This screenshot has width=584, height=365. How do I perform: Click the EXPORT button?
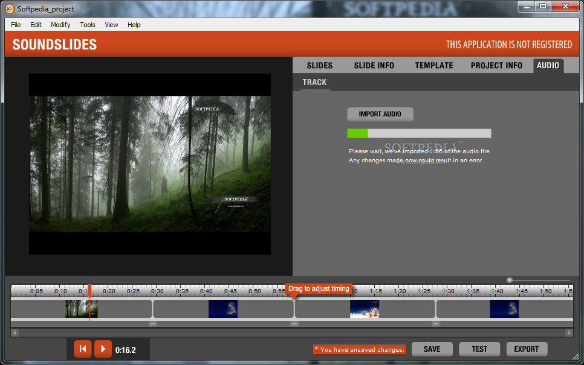point(527,349)
